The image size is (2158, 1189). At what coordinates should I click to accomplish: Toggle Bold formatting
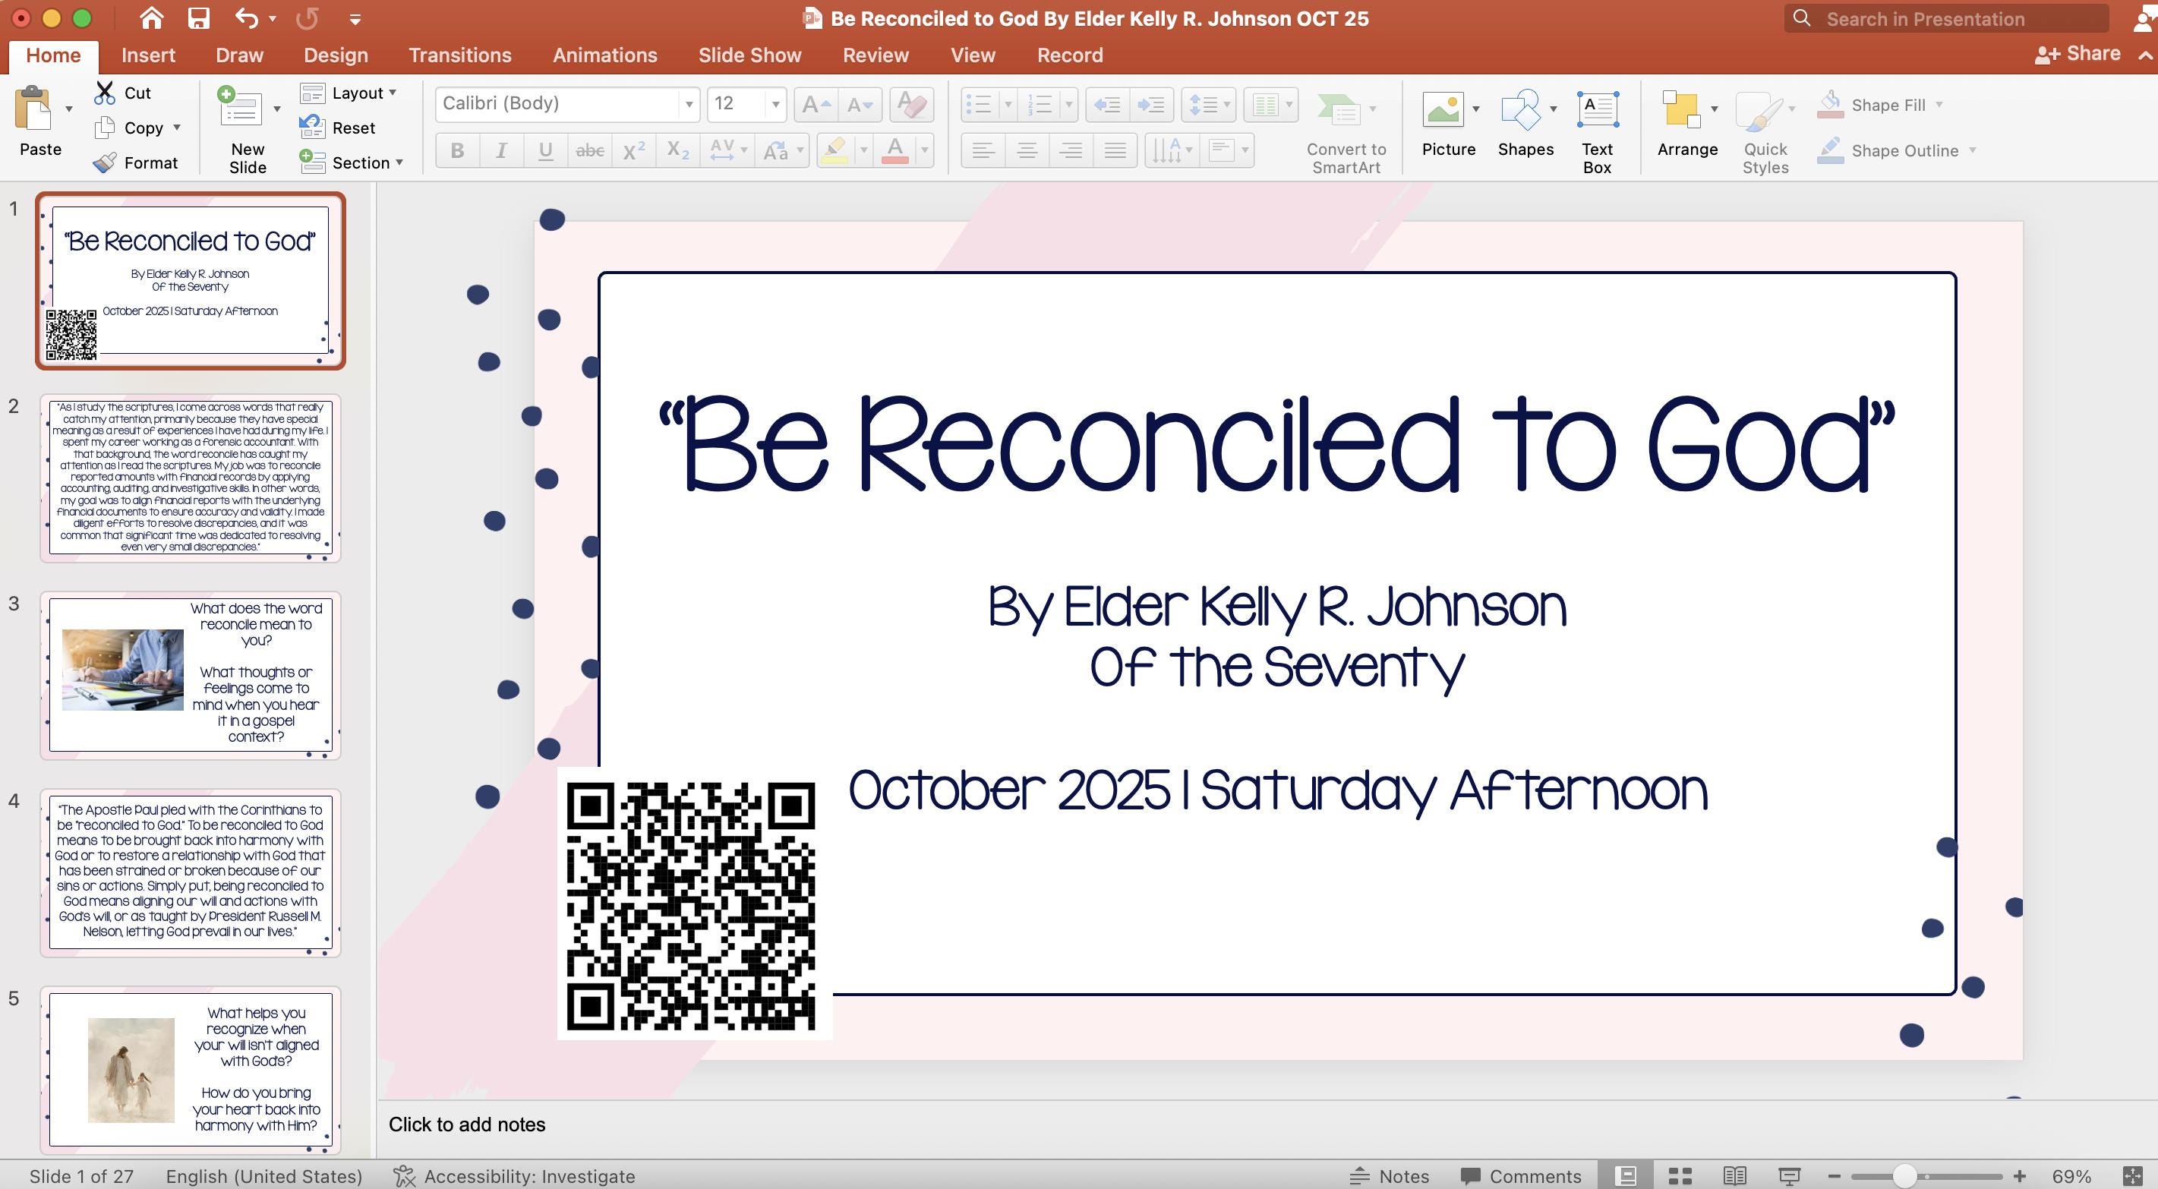tap(457, 151)
